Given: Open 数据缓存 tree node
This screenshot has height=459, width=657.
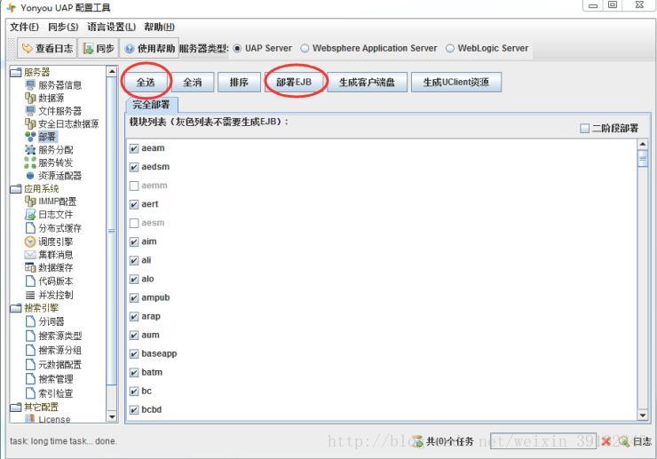Looking at the screenshot, I should 49,267.
